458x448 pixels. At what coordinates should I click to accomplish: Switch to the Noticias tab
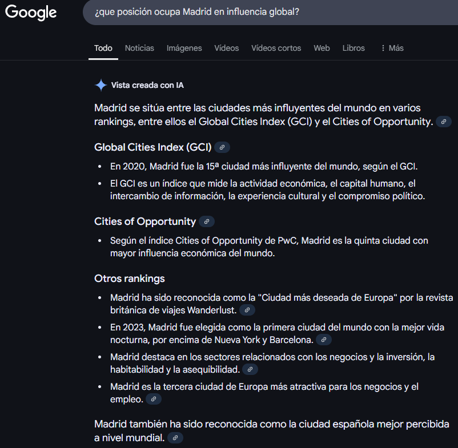[x=139, y=48]
